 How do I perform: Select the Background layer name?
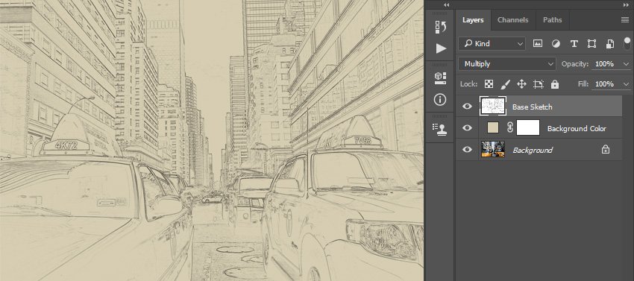(x=533, y=150)
